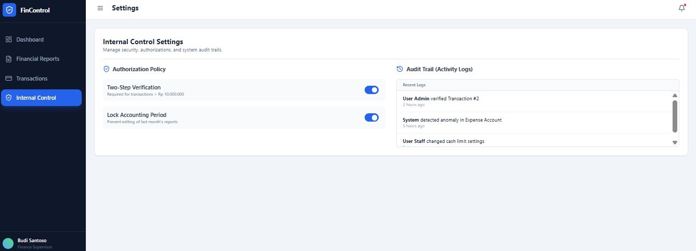Click the '2 hours ago' timestamp
This screenshot has height=251, width=696.
point(414,104)
